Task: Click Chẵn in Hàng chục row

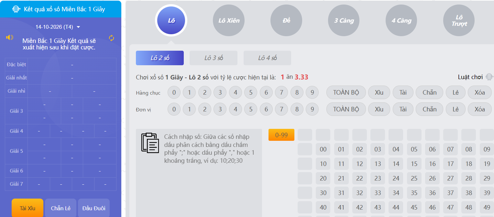Action: [430, 92]
